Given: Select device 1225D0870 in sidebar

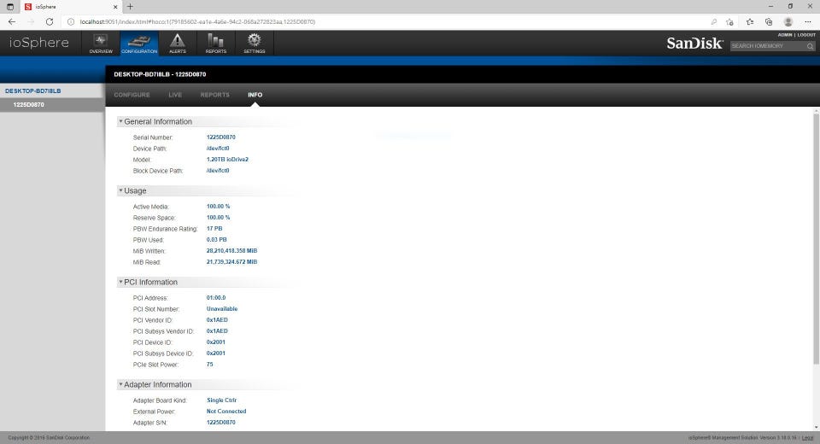Looking at the screenshot, I should point(29,104).
